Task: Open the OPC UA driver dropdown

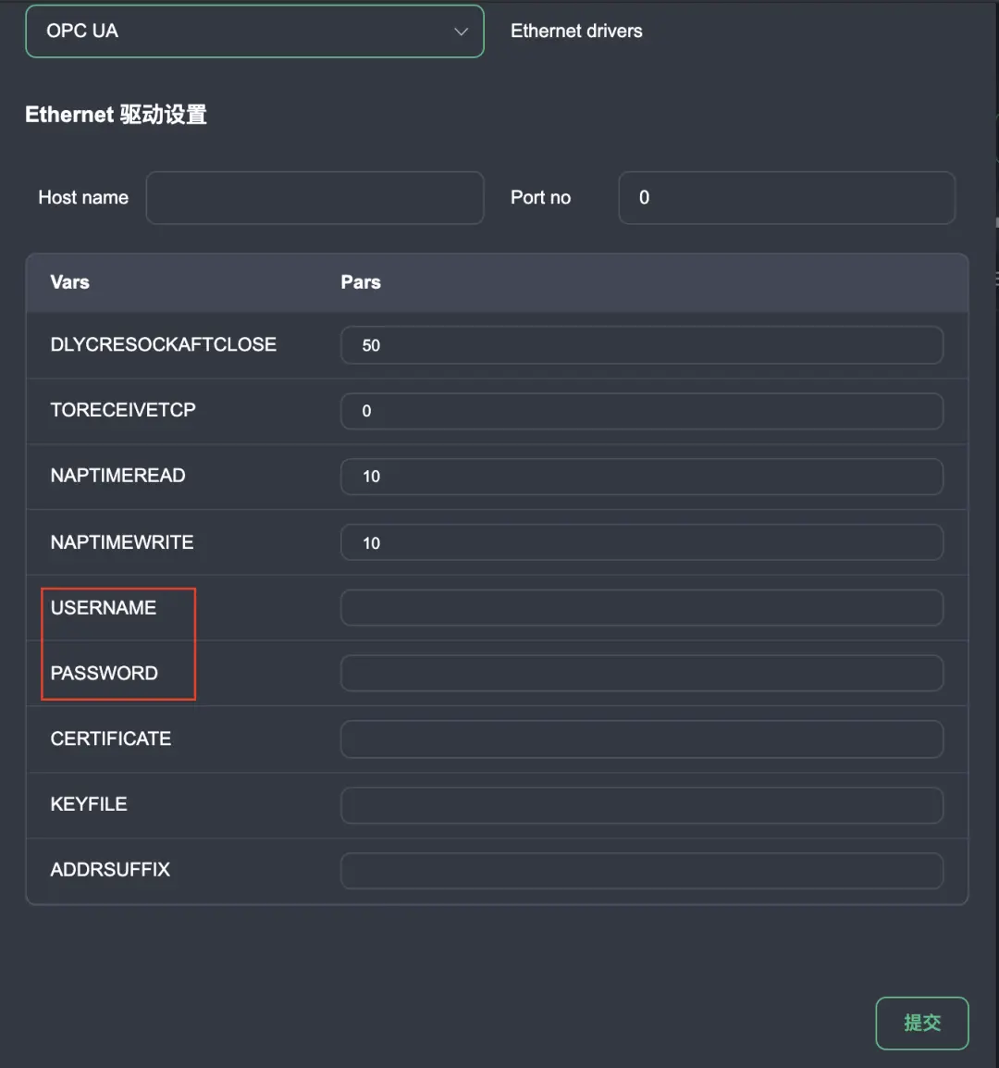Action: 254,31
